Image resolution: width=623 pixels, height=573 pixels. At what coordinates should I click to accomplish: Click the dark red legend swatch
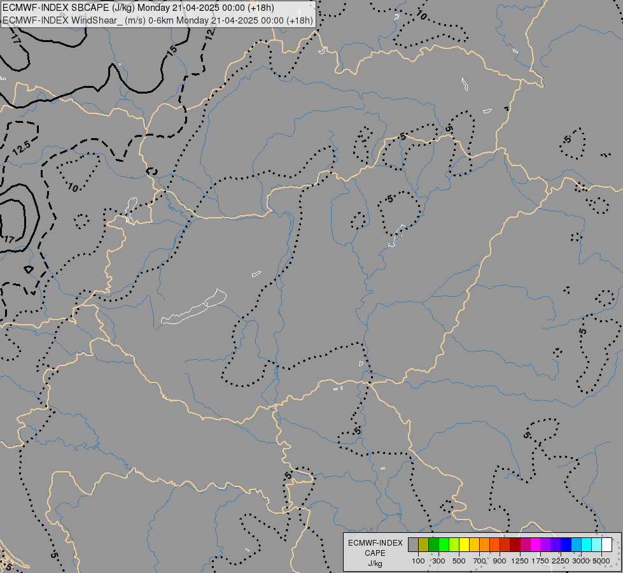[x=515, y=544]
